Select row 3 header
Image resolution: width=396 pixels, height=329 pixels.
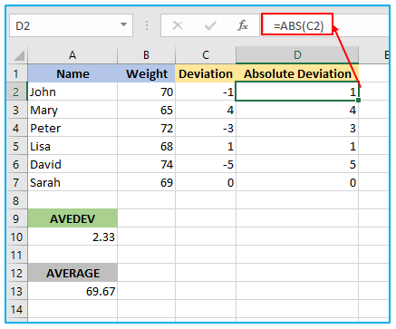tap(16, 110)
